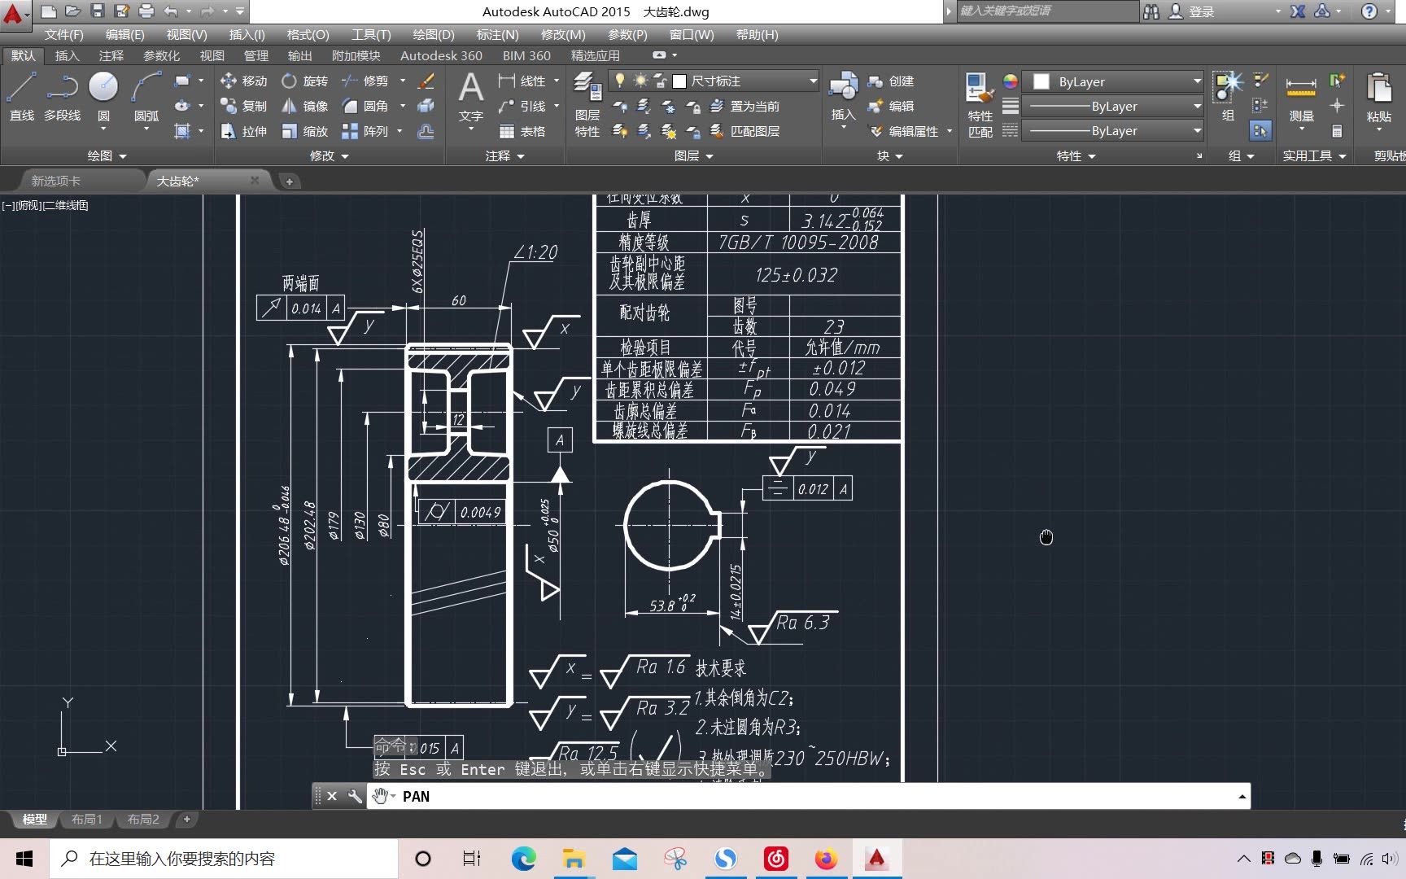Switch to the 布局1 layout tab

(x=86, y=819)
